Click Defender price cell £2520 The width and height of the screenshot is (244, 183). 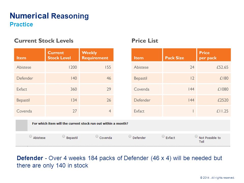pos(214,100)
